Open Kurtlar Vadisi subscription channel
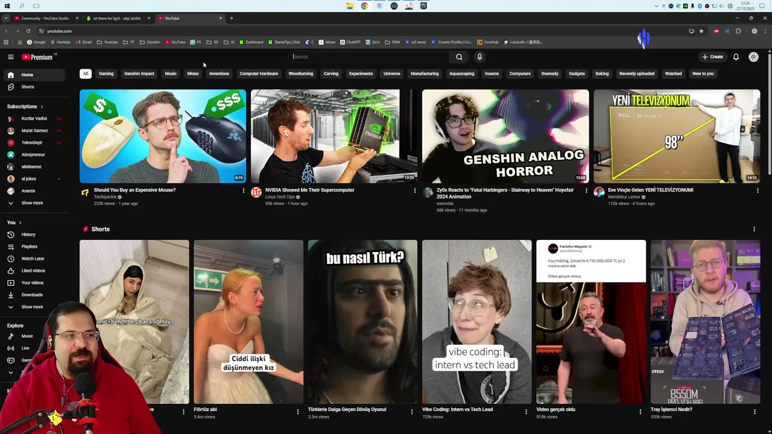Screen dimensions: 772x434 [x=33, y=119]
